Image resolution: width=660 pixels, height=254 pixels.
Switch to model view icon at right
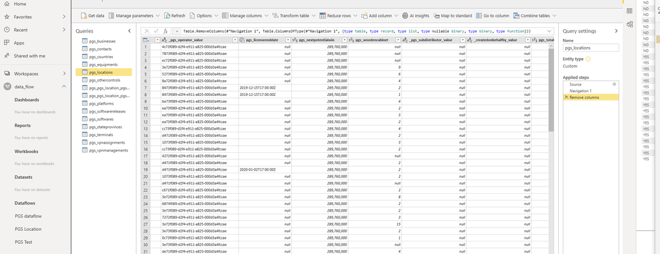click(630, 24)
